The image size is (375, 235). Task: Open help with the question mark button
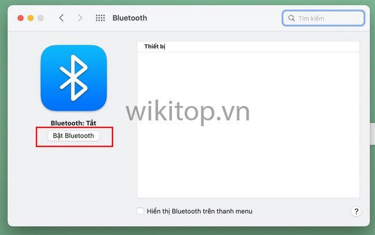[x=357, y=211]
